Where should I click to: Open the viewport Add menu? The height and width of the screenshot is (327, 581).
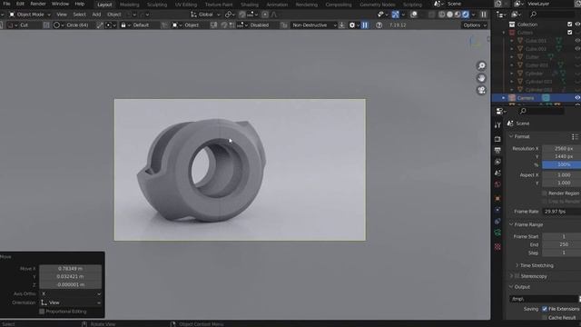(x=96, y=15)
